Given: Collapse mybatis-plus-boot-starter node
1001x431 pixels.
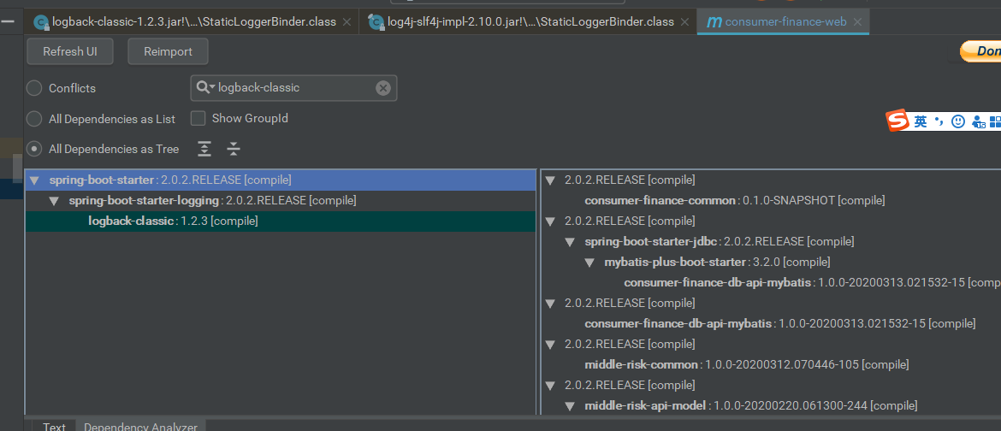Looking at the screenshot, I should coord(589,263).
